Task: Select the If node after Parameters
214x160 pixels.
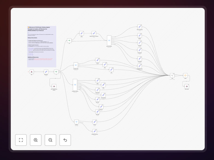Action: 56,72
